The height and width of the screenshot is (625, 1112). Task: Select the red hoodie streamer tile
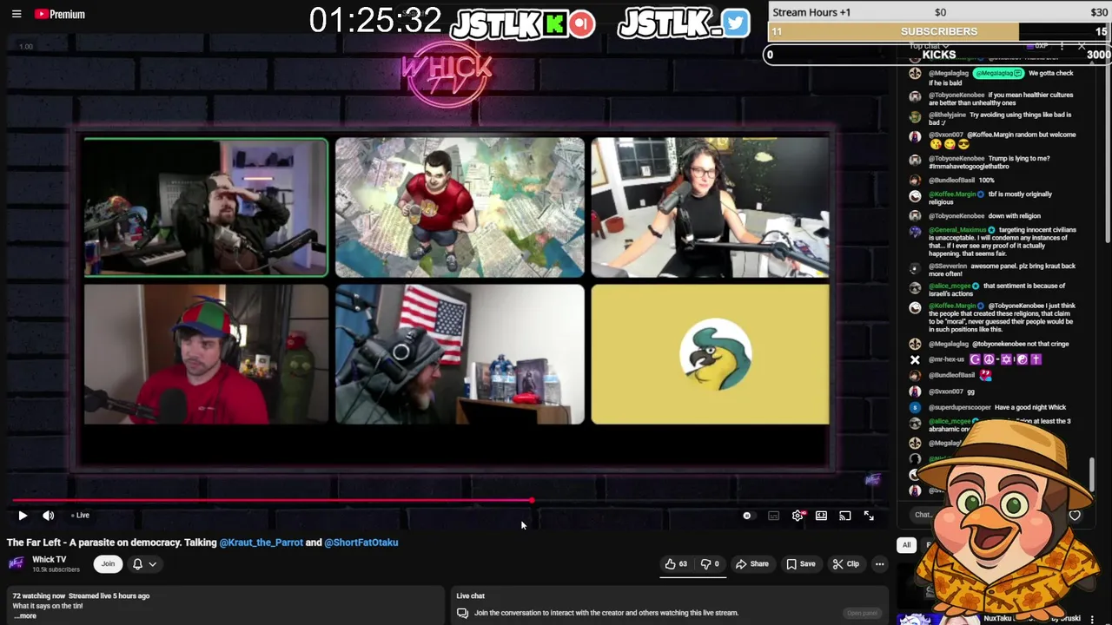[206, 354]
